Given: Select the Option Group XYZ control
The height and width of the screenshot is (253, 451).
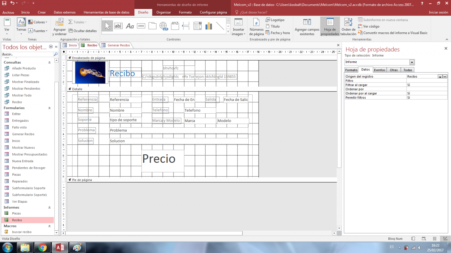Looking at the screenshot, I should pyautogui.click(x=175, y=26).
